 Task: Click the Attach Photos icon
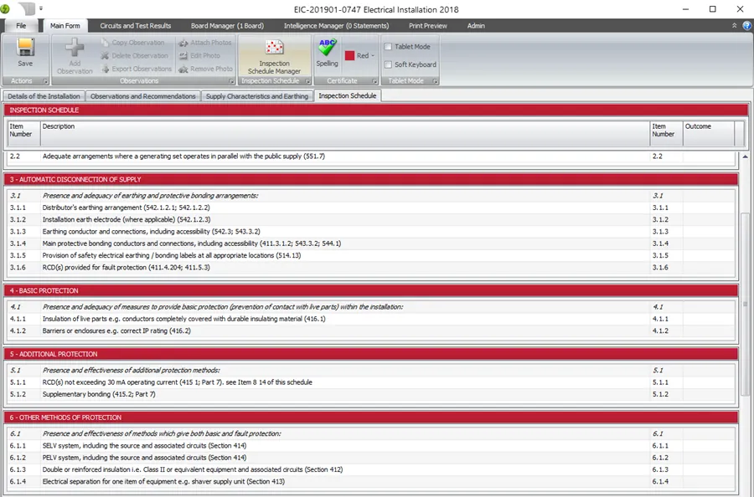coord(183,43)
